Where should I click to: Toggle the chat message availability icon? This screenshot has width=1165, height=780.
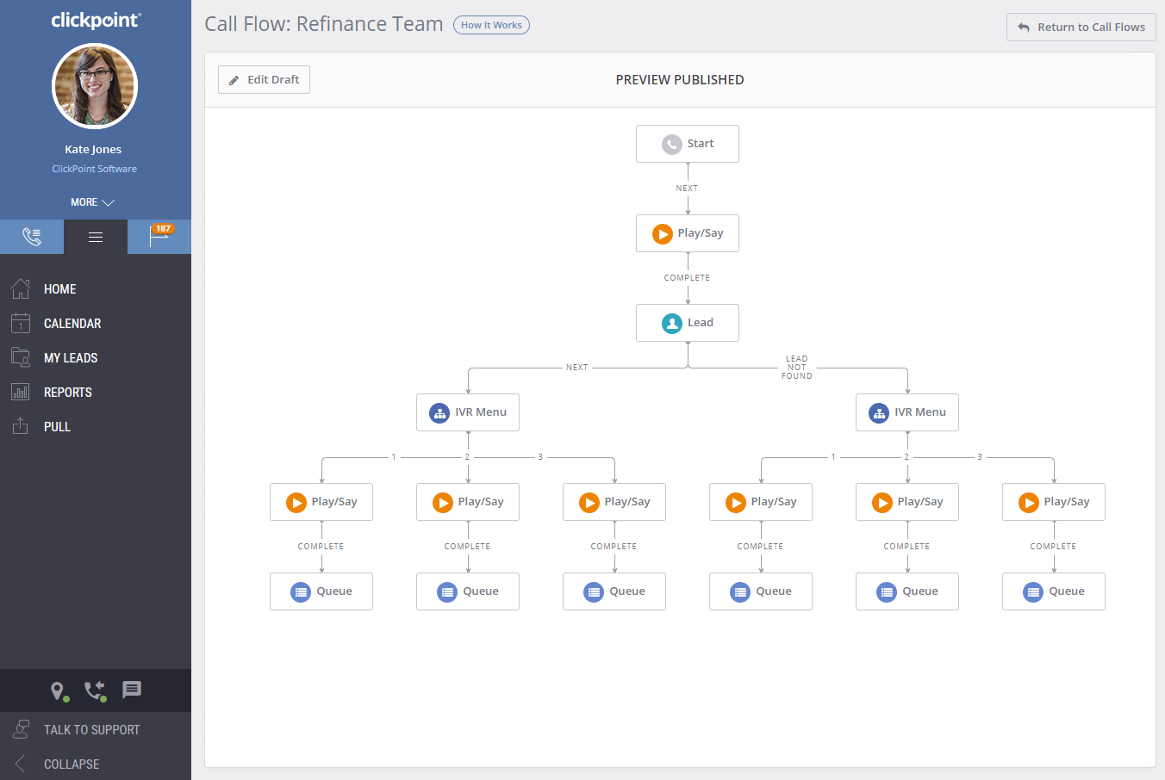tap(131, 690)
